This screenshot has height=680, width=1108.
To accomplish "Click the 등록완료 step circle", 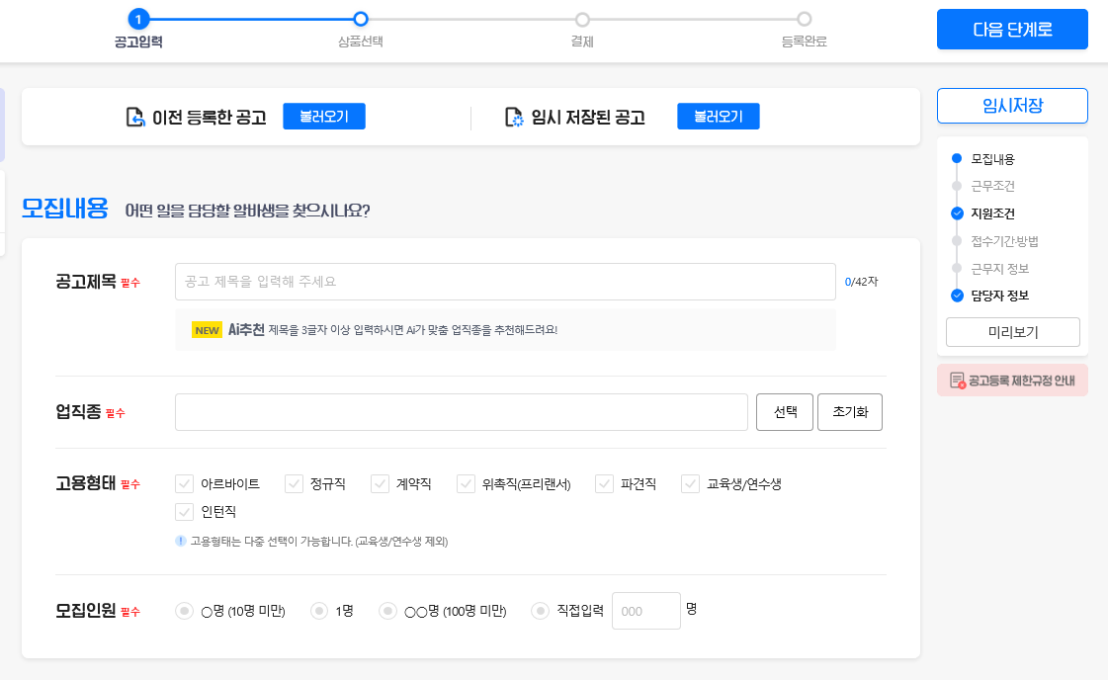I will tap(804, 19).
